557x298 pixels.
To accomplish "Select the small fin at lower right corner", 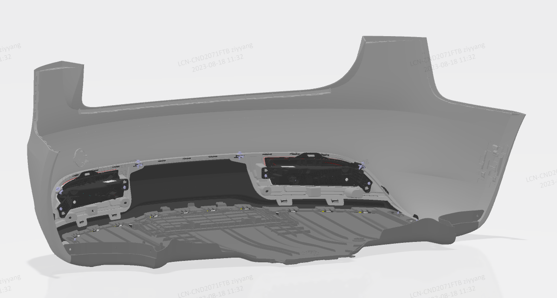I will tap(464, 217).
